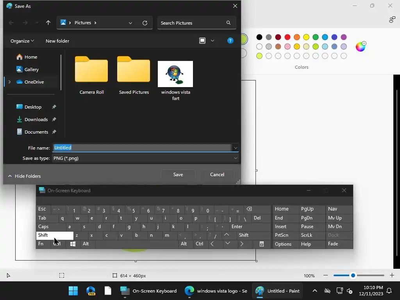This screenshot has height=300, width=400.
Task: Click Pictures in the address breadcrumb
Action: 83,23
